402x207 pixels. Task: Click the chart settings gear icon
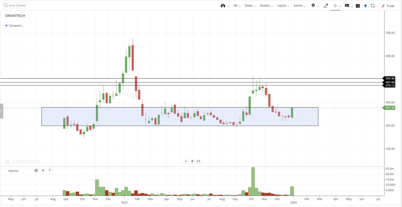(x=313, y=5)
